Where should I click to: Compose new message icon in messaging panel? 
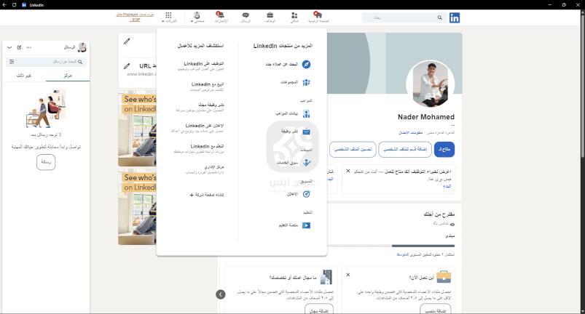click(x=19, y=47)
